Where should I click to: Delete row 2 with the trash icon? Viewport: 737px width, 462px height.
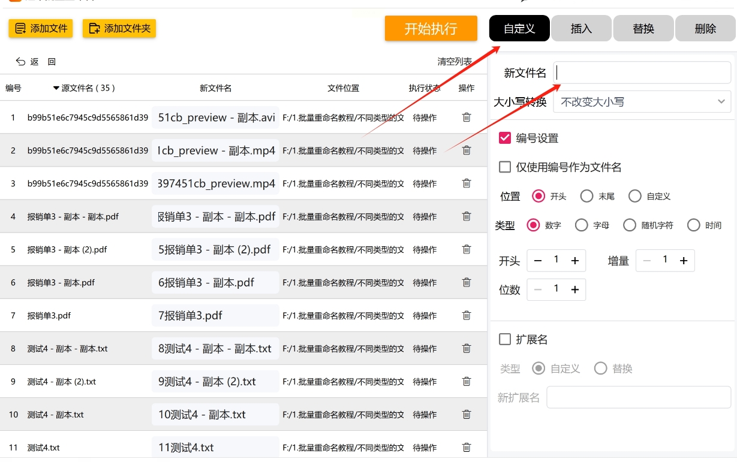466,150
